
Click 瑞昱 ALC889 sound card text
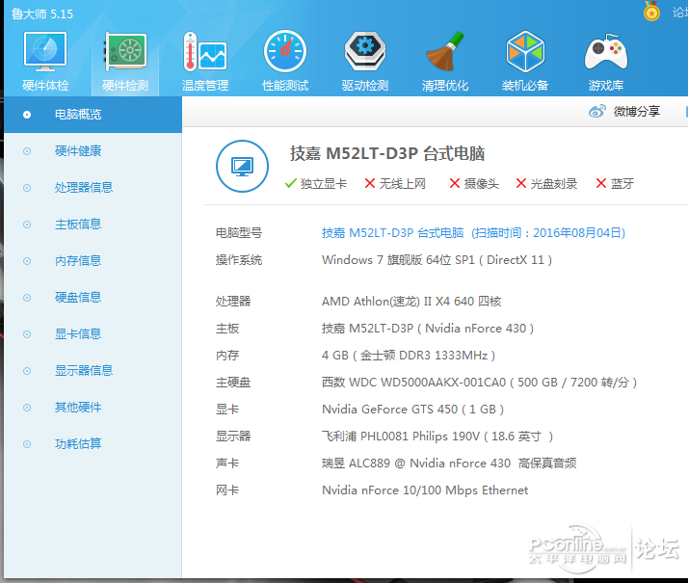(449, 464)
